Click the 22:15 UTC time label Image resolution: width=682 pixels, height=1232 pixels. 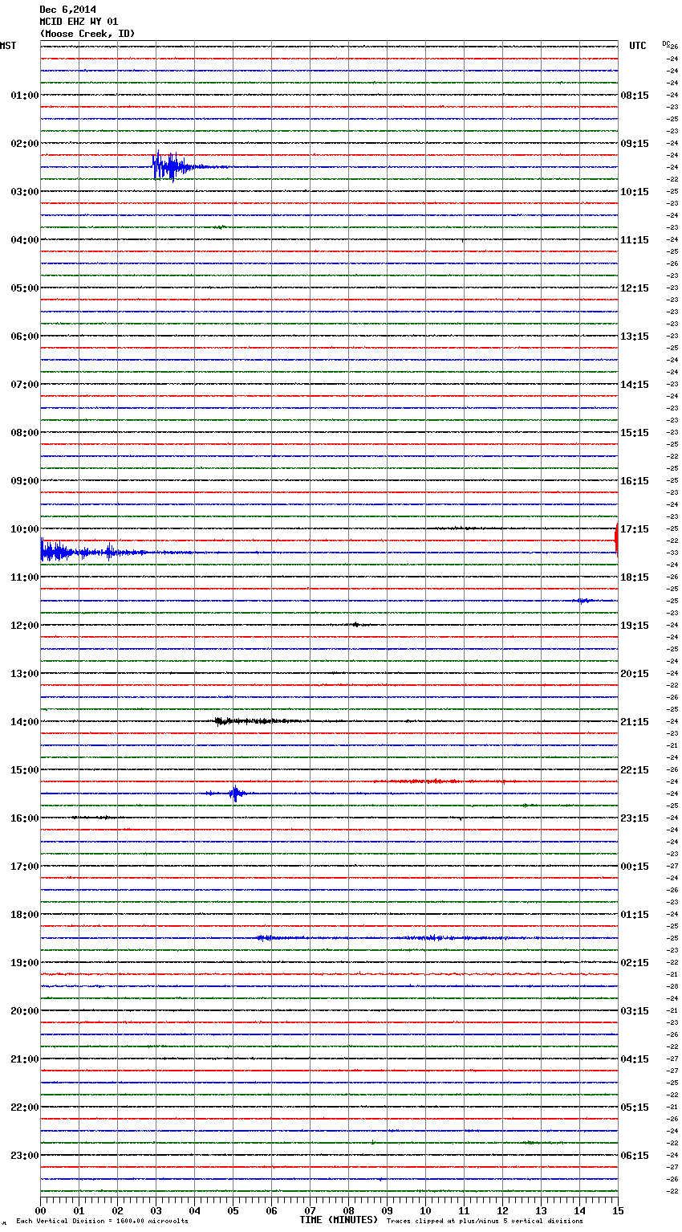pos(635,770)
